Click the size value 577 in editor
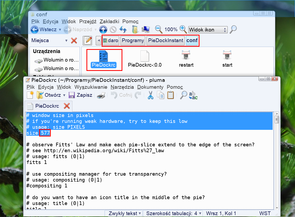This screenshot has height=217, width=295. point(45,133)
